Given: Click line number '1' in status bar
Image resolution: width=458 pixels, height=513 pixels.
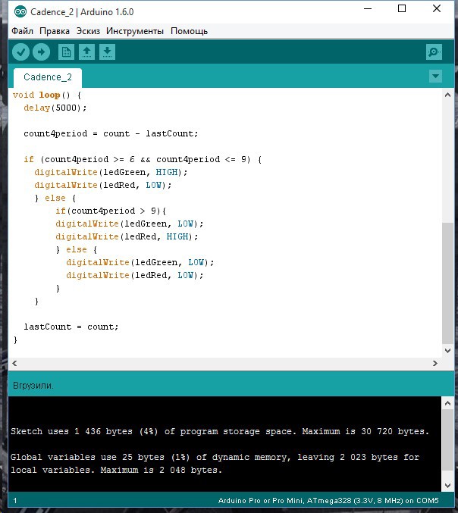Looking at the screenshot, I should click(15, 501).
